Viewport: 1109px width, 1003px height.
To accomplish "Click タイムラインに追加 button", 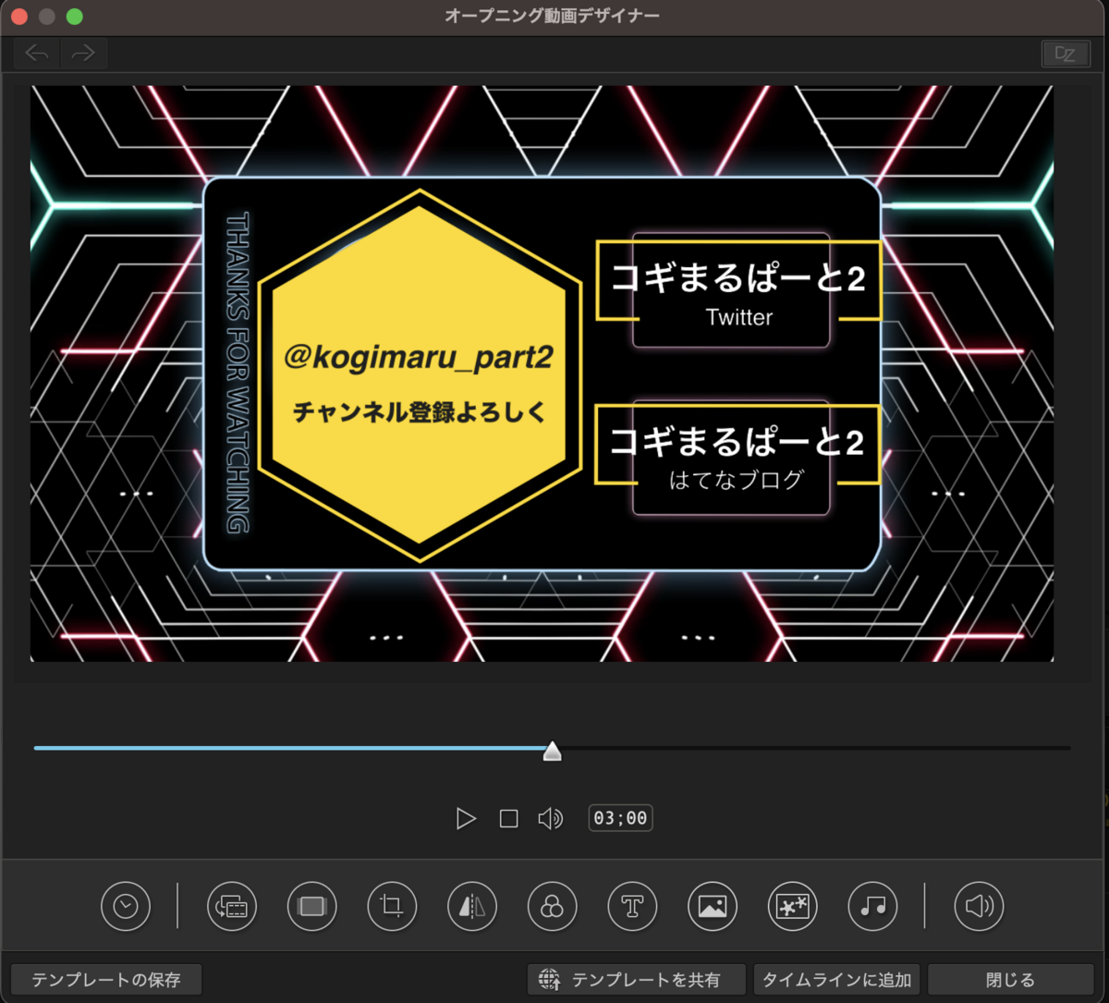I will tap(837, 980).
